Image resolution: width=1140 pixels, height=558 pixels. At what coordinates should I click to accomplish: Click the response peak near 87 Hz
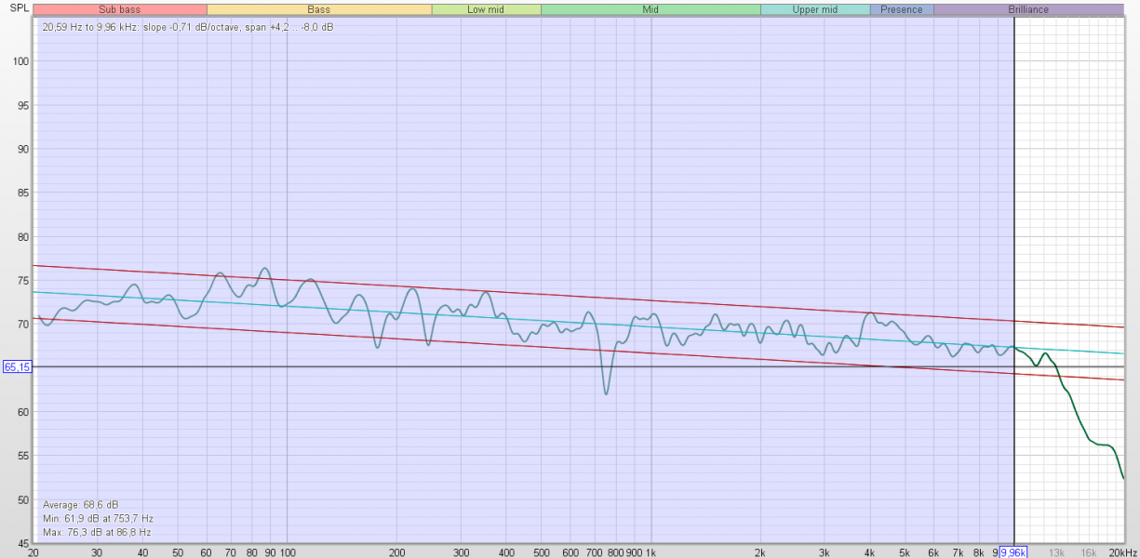[x=264, y=269]
